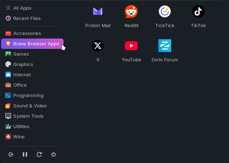Click the restart icon
Viewport: 229px width, 163px height.
click(x=39, y=154)
